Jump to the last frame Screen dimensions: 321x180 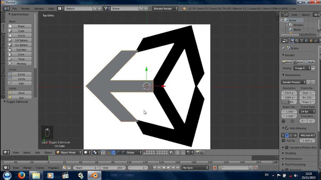coord(178,168)
